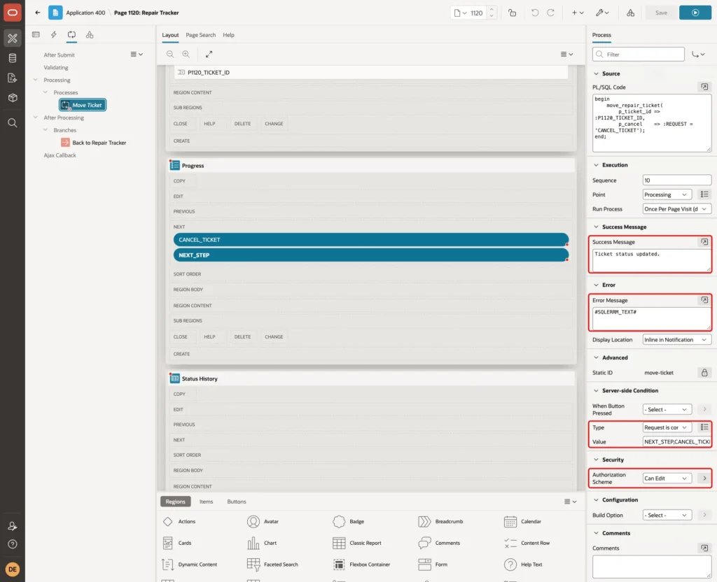The height and width of the screenshot is (582, 717).
Task: Select the Back to Repair Tracker branch
Action: (94, 143)
